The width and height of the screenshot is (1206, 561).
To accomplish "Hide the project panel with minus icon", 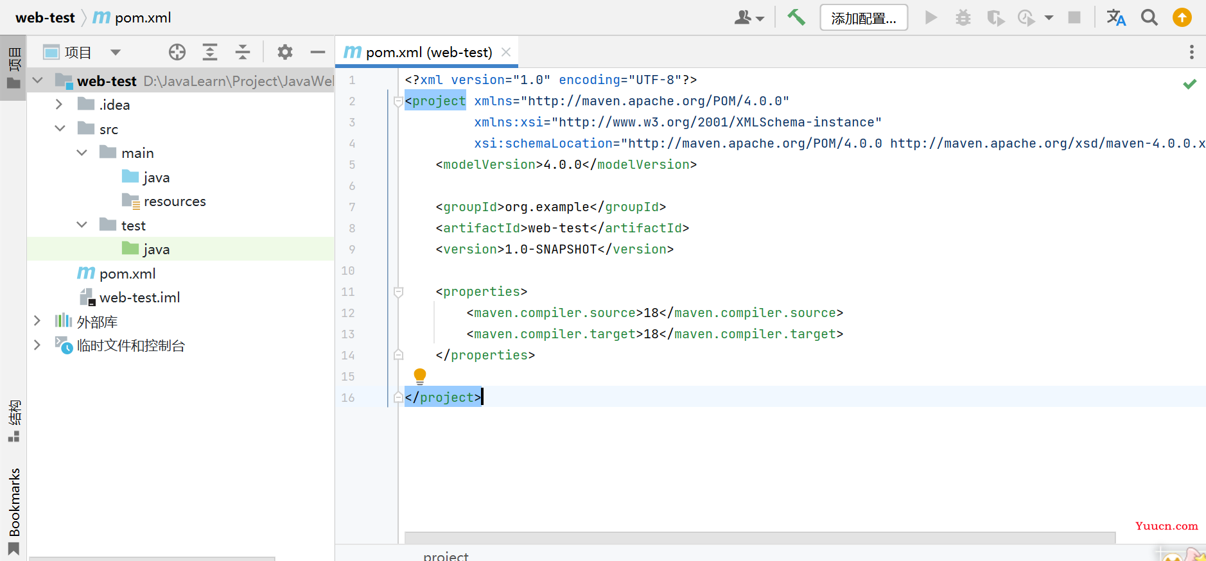I will pyautogui.click(x=318, y=52).
